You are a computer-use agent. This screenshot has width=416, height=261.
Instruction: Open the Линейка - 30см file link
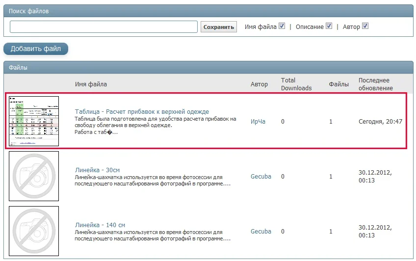[97, 170]
